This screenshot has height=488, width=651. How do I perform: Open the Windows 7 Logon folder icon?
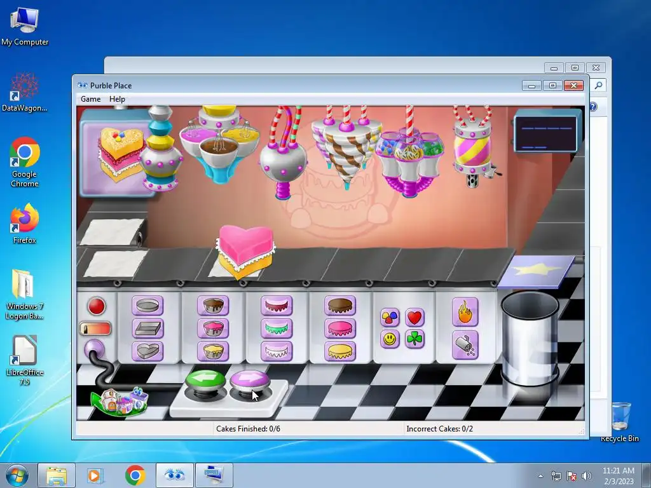click(25, 294)
